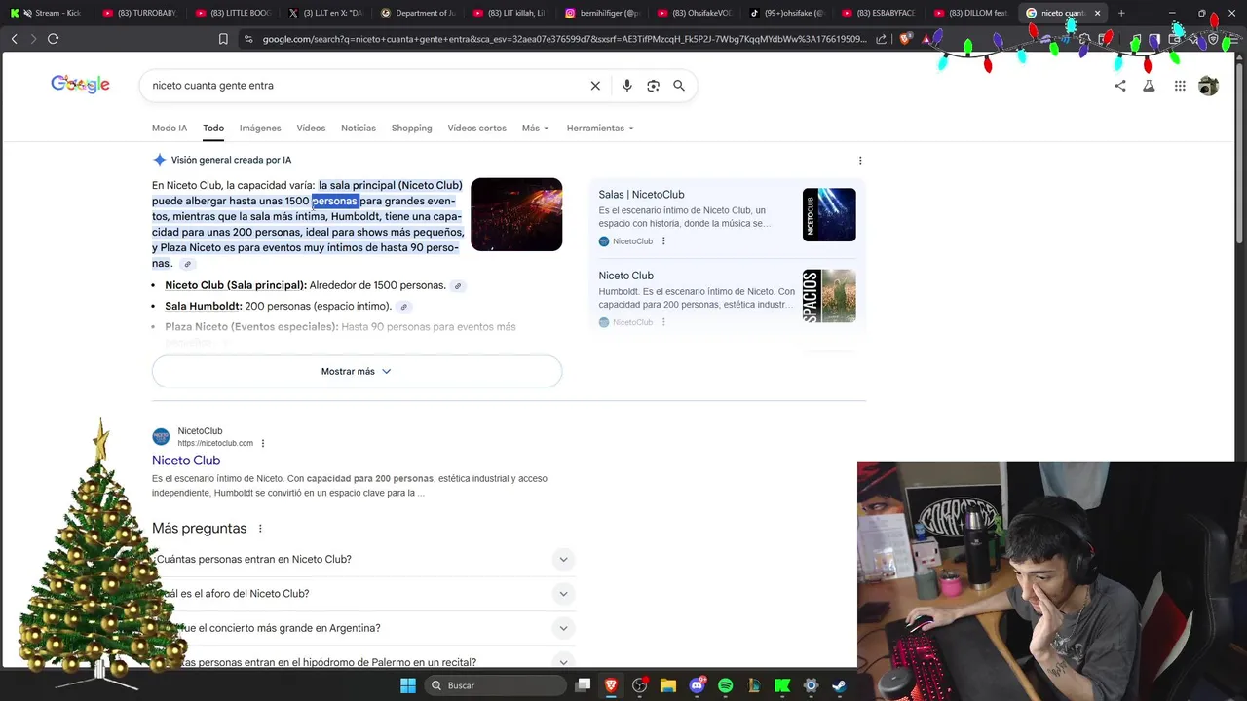Open Kick app from the taskbar
Screen dimensions: 1247x701
pyautogui.click(x=782, y=685)
